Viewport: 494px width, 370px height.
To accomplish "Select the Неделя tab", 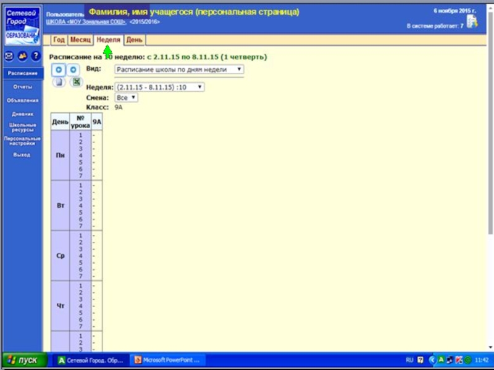I will pyautogui.click(x=109, y=40).
